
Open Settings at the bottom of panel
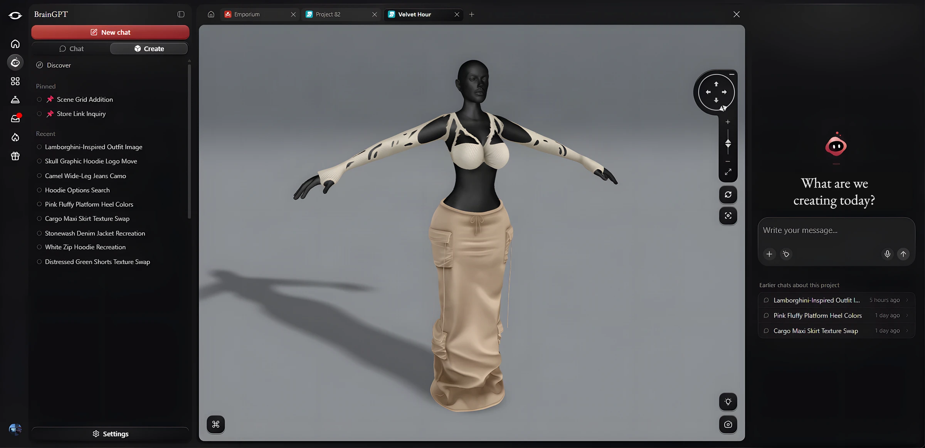point(110,434)
